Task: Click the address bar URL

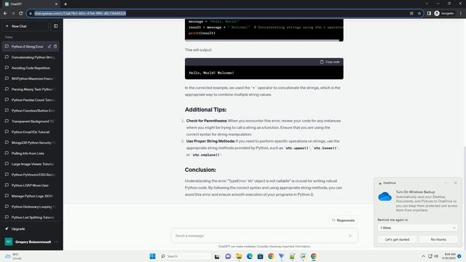Action: click(80, 13)
